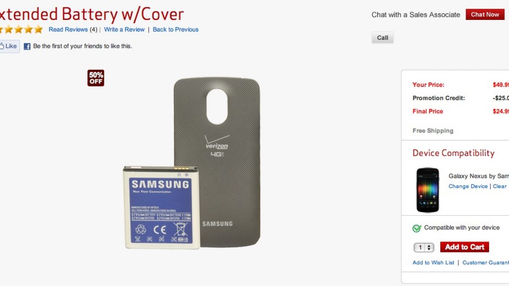Screen dimensions: 509x286
Task: Click the Galaxy Nexus phone thumbnail
Action: point(428,190)
